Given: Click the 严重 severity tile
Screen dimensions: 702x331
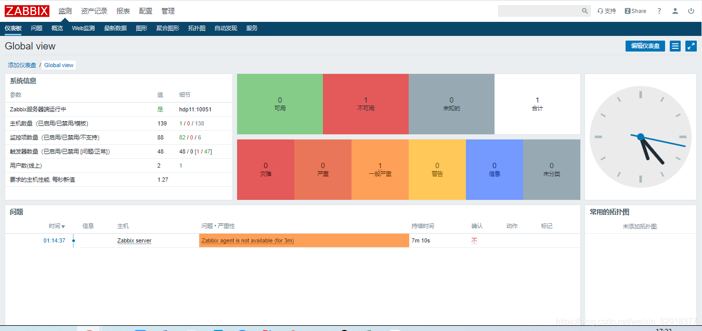Looking at the screenshot, I should tap(323, 170).
